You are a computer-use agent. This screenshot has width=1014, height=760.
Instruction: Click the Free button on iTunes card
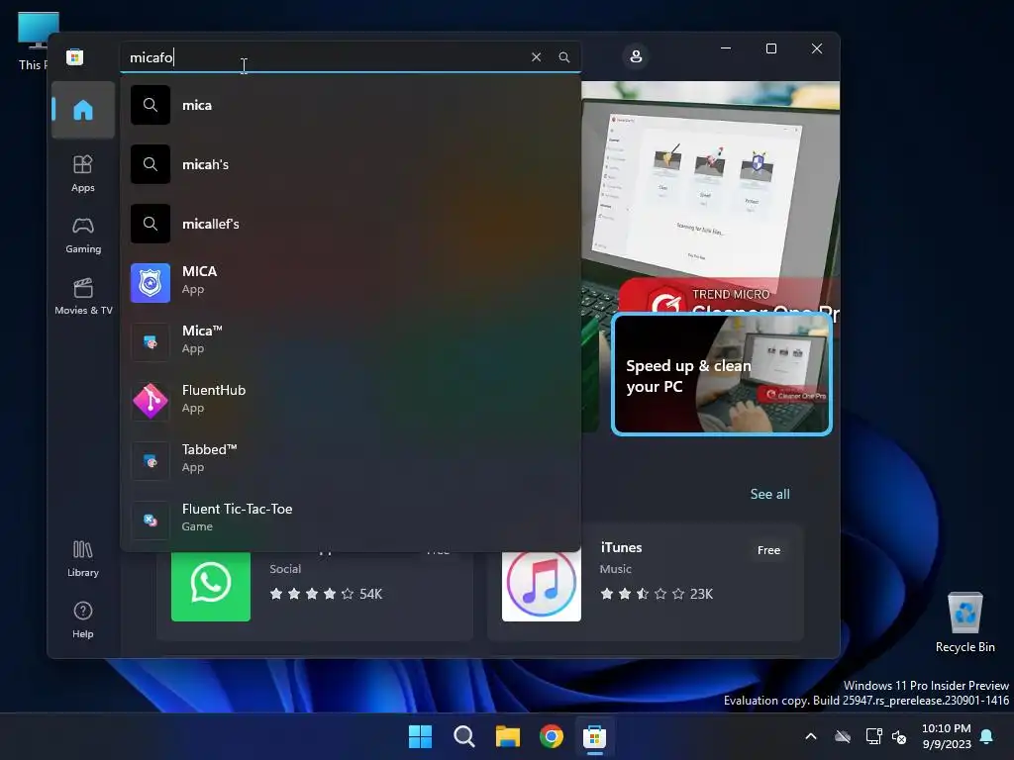768,550
